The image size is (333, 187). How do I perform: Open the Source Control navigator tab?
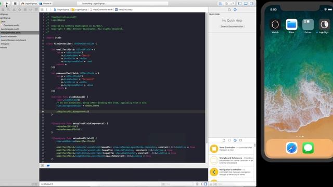tap(3, 10)
